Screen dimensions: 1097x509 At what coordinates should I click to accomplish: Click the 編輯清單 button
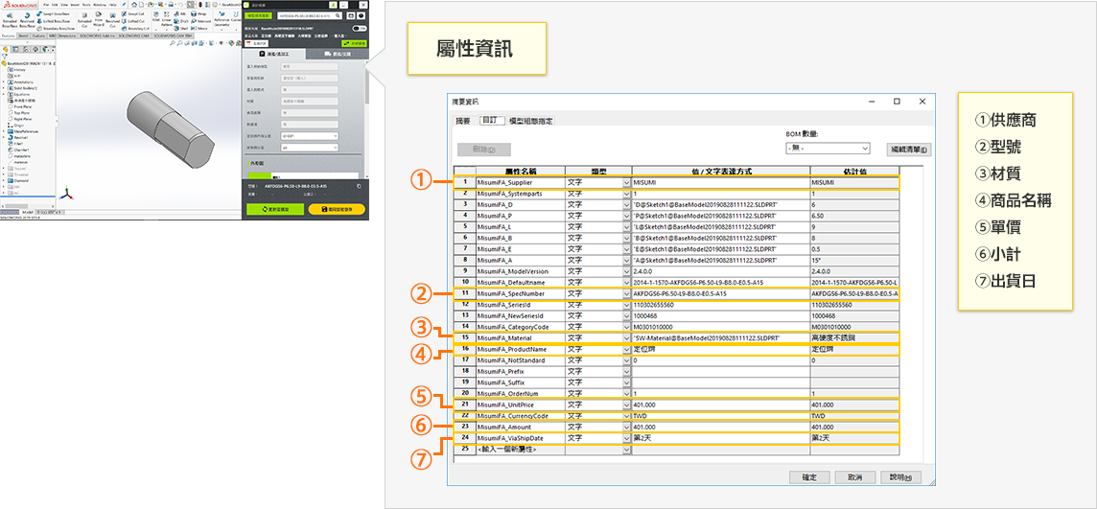[x=907, y=150]
